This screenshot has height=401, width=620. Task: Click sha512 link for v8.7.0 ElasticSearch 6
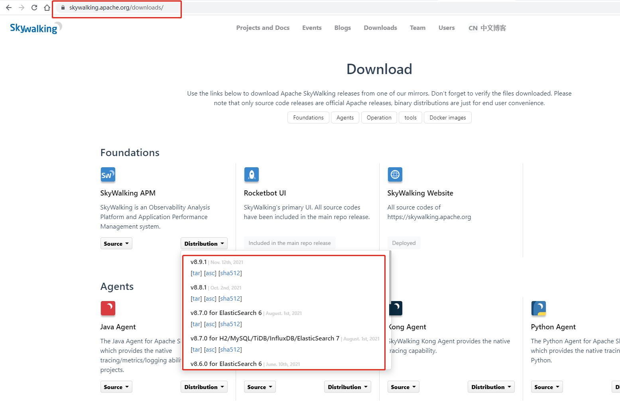[x=230, y=324]
